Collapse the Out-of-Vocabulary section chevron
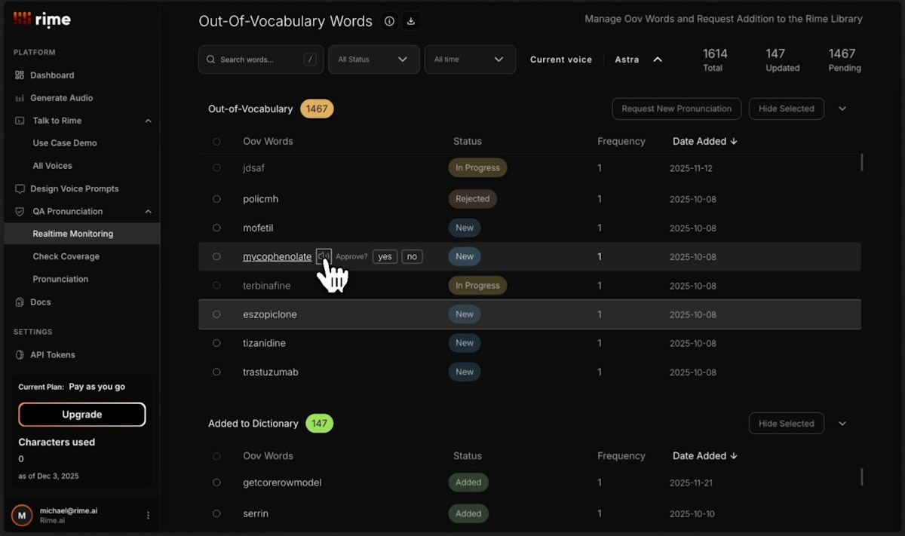The width and height of the screenshot is (905, 536). point(842,109)
